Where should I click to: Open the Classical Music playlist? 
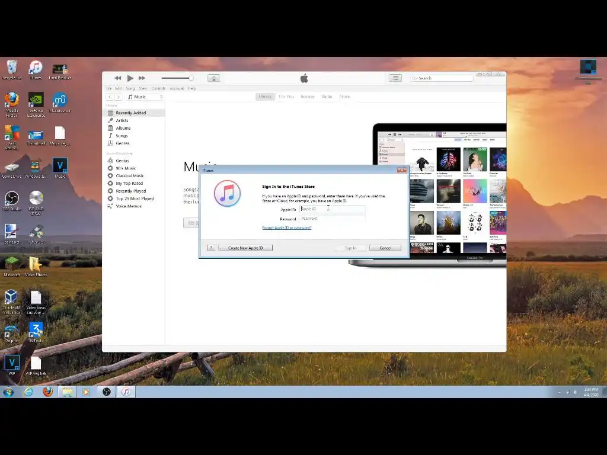tap(135, 175)
